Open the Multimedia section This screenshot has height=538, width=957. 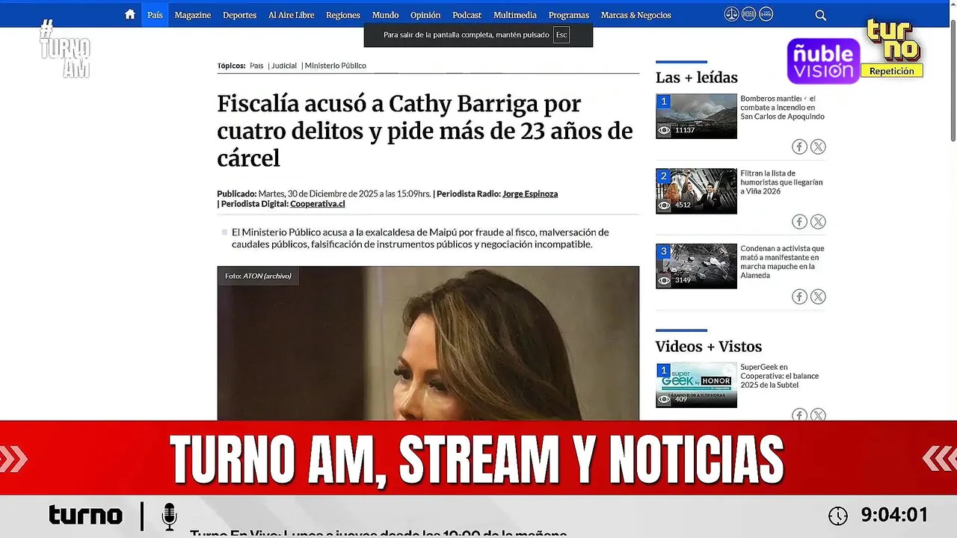pyautogui.click(x=515, y=15)
